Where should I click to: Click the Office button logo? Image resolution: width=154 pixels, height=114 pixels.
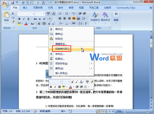click(5, 5)
